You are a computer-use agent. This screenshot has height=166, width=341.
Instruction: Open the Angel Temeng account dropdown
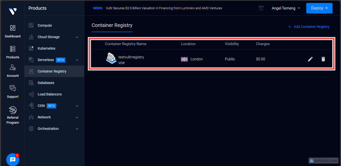pos(286,8)
